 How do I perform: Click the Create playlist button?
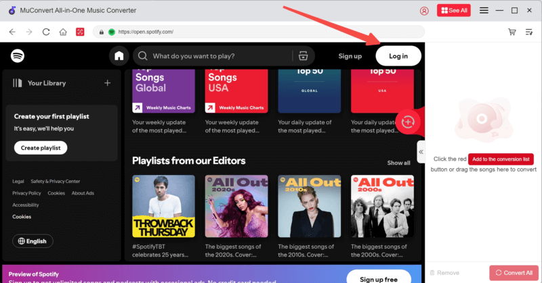pos(41,148)
